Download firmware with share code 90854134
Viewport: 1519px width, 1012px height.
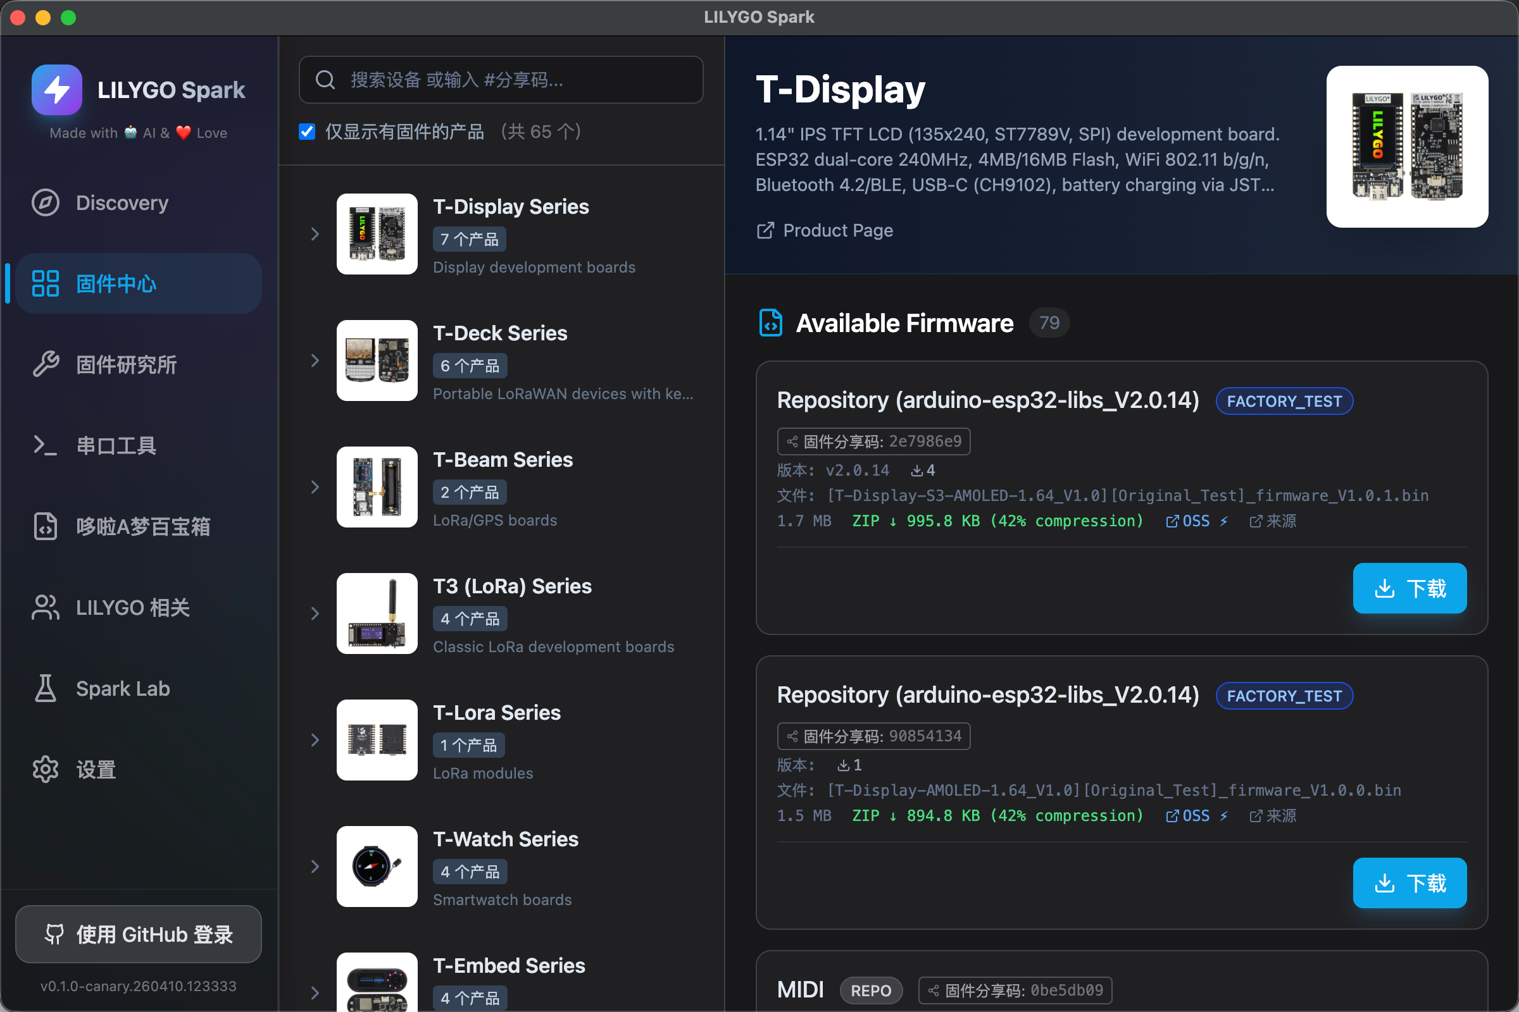(1410, 883)
